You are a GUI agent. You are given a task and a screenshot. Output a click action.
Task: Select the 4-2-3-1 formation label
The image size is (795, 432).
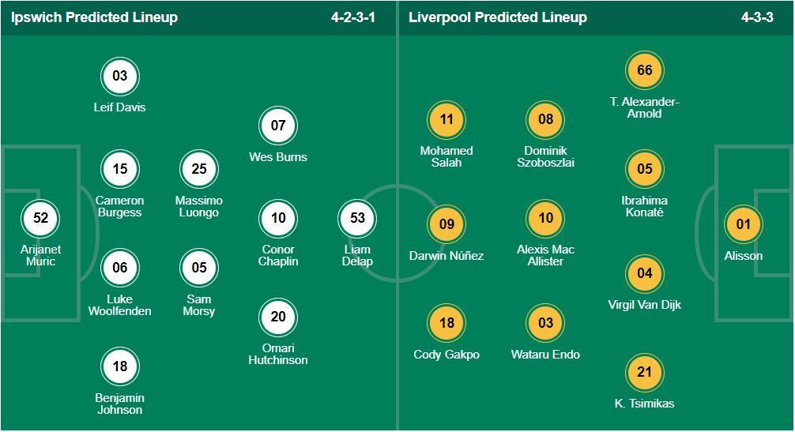click(353, 17)
